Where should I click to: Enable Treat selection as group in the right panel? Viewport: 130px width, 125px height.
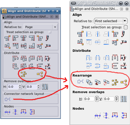click(x=126, y=27)
